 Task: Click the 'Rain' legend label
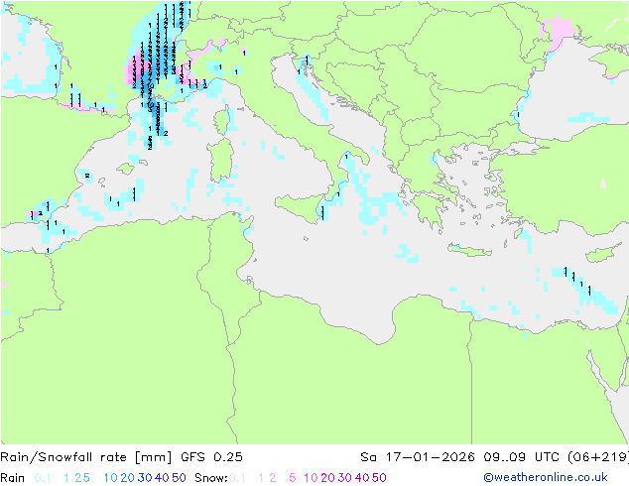(13, 478)
